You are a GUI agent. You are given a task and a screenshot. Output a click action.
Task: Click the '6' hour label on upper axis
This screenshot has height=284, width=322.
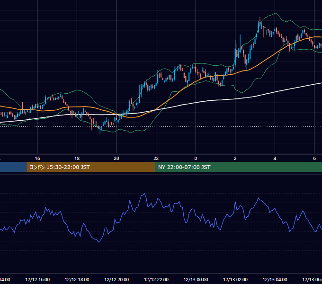(314, 159)
